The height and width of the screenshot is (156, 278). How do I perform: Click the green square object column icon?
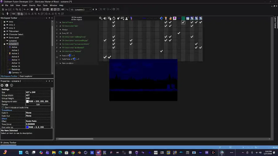pyautogui.click(x=183, y=18)
